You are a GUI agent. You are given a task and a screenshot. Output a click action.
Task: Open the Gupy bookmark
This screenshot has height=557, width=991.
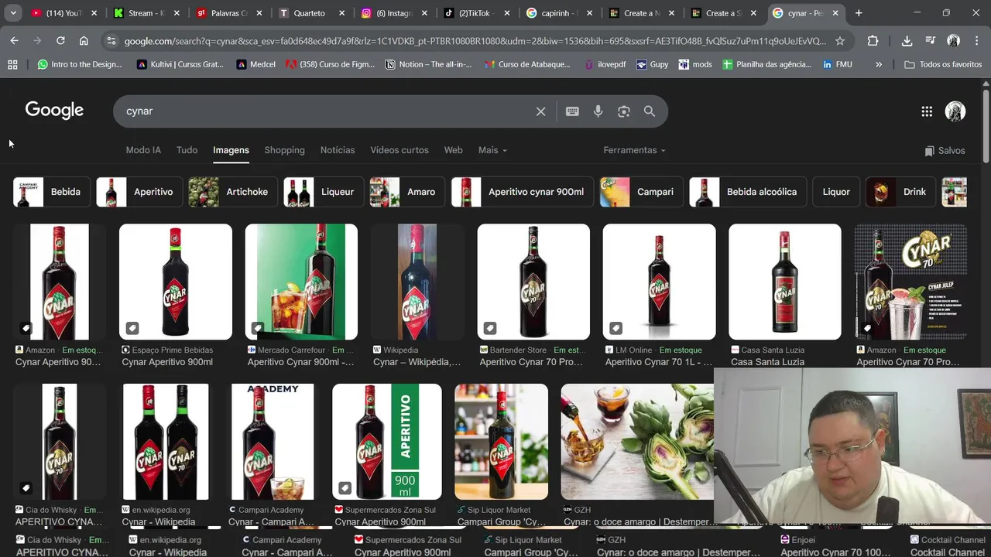click(652, 64)
